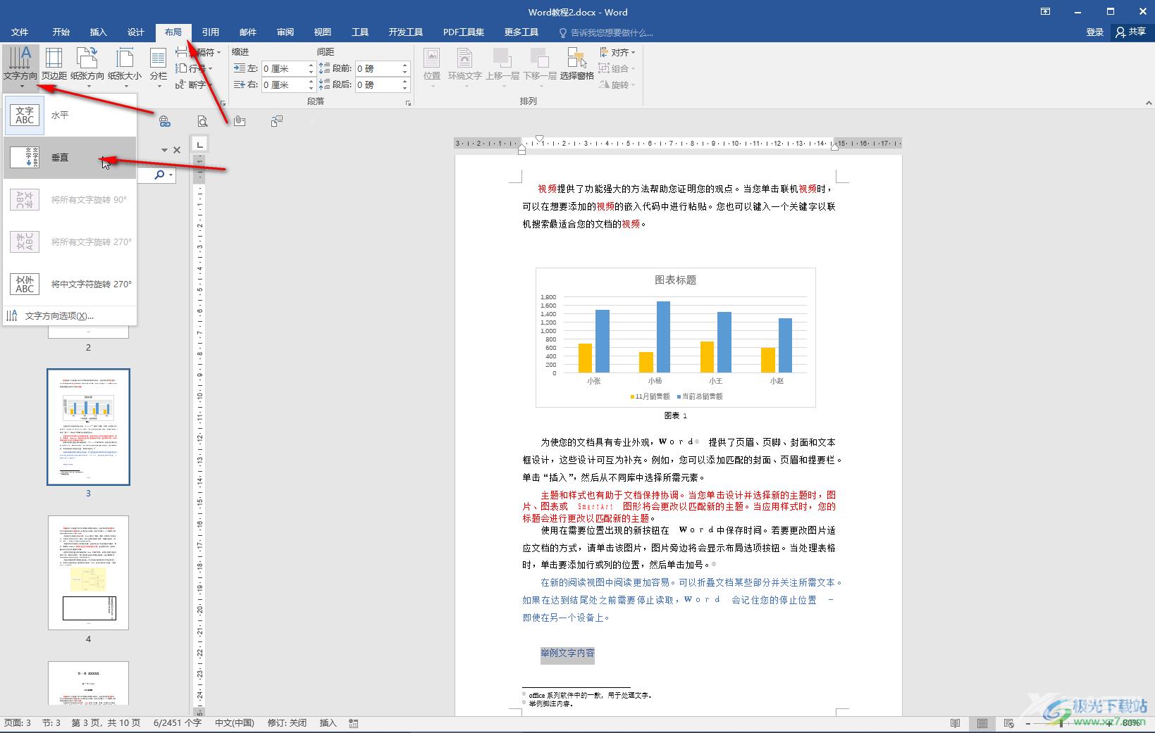Image resolution: width=1155 pixels, height=733 pixels.
Task: Open the Page Setup dialog launcher
Action: 223,103
